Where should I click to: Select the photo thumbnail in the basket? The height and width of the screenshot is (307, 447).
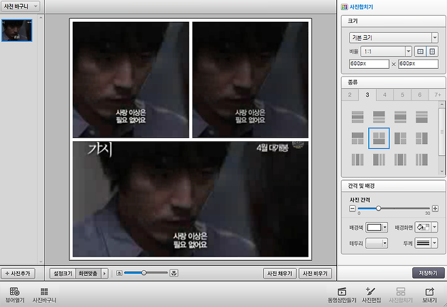pyautogui.click(x=17, y=30)
